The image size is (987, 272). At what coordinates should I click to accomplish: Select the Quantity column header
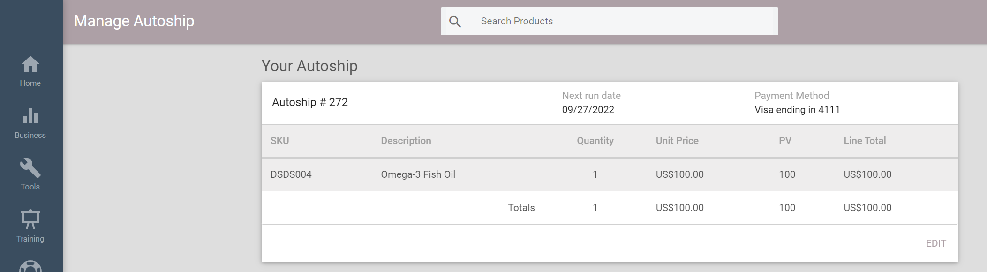(x=595, y=141)
